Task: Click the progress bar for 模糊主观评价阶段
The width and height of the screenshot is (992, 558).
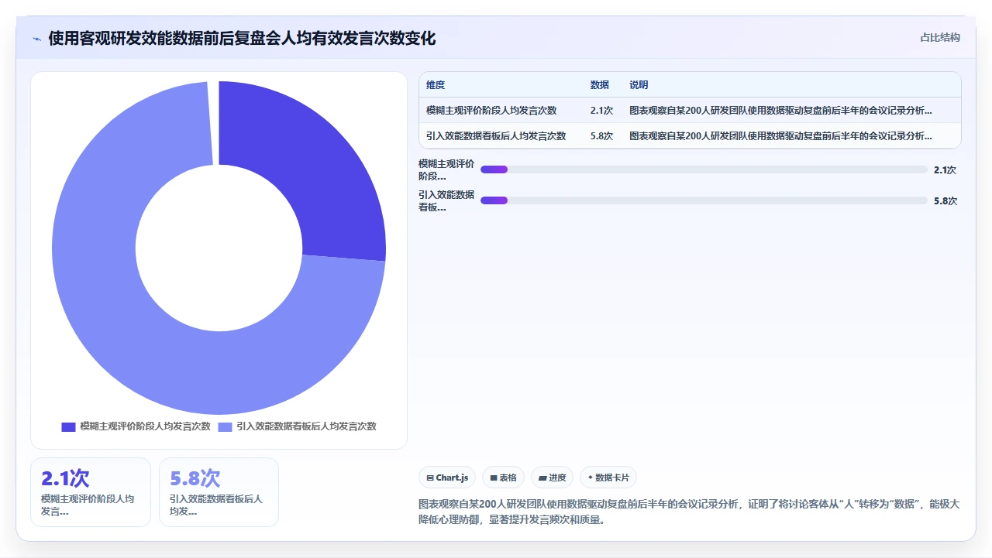Action: (x=704, y=169)
